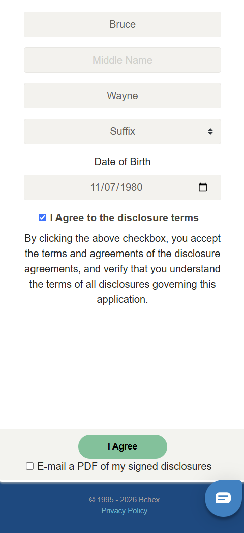Click the 'Date of Birth' label text
This screenshot has width=244, height=533.
click(x=123, y=162)
